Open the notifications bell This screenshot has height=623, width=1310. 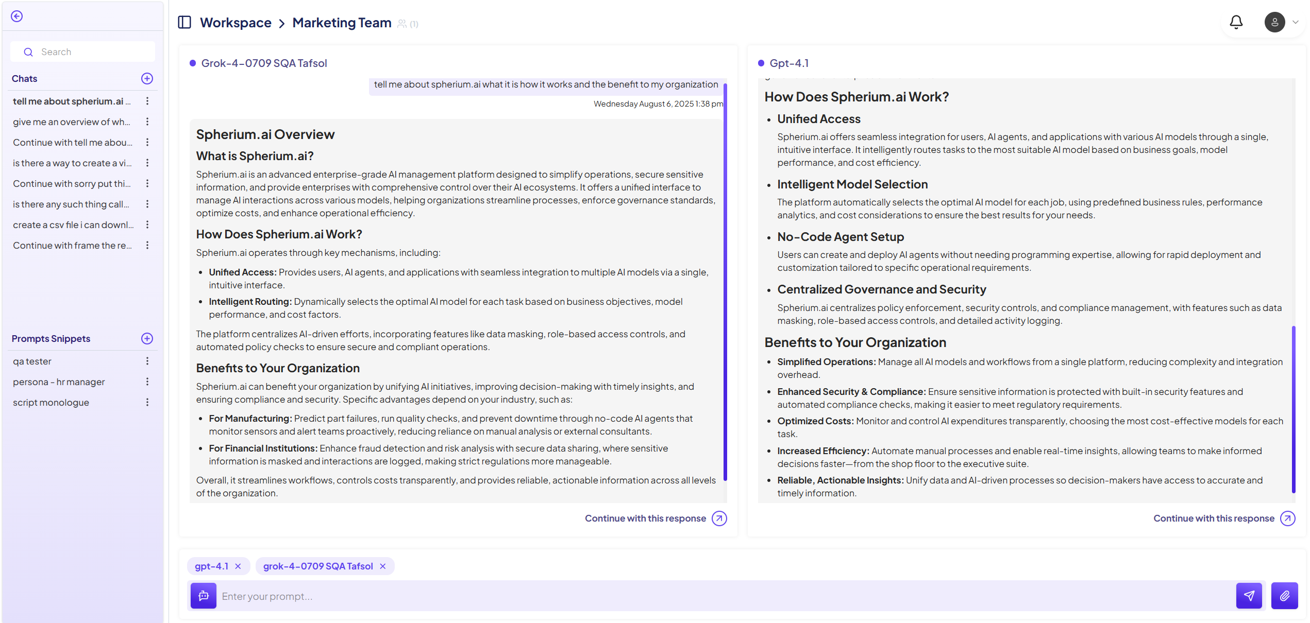[x=1236, y=22]
